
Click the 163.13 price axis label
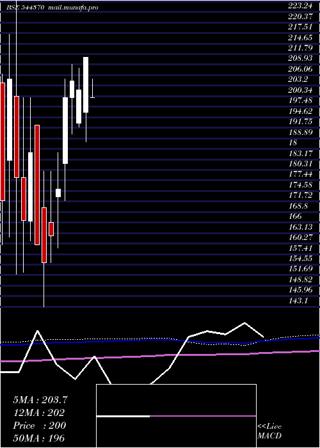point(300,227)
